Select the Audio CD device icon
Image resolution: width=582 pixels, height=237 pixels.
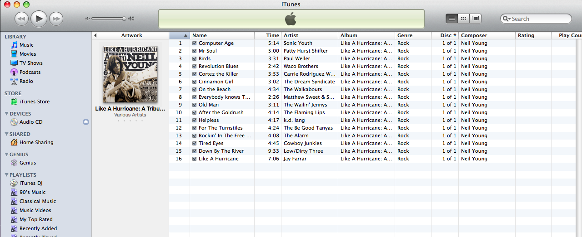(x=14, y=122)
